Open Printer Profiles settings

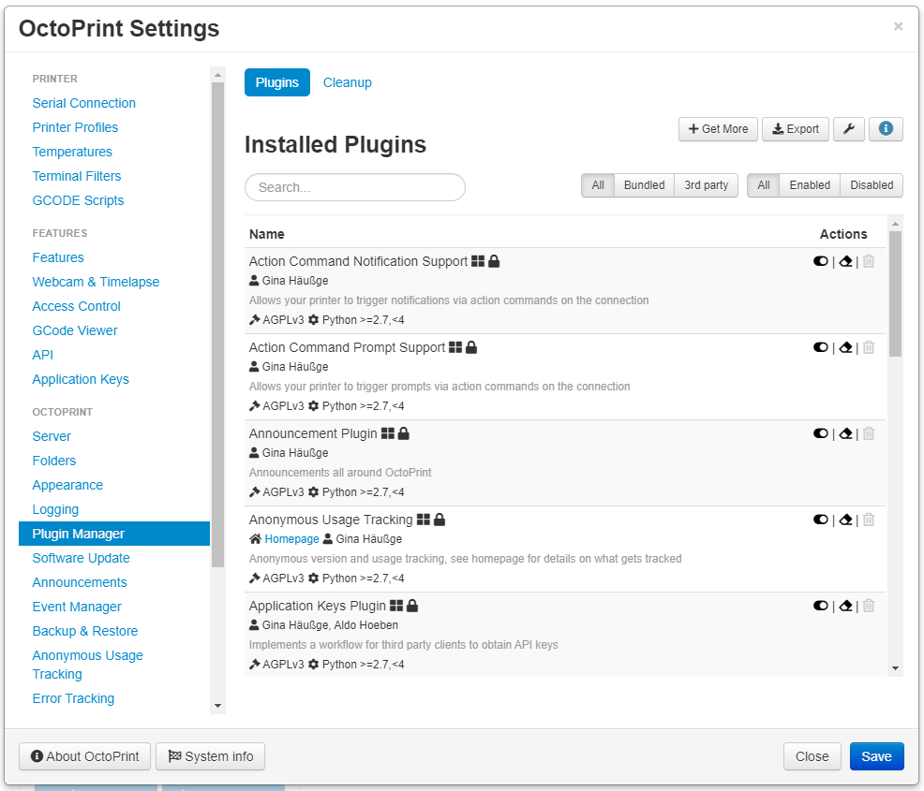75,127
